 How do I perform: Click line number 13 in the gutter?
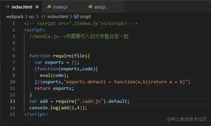[12, 101]
